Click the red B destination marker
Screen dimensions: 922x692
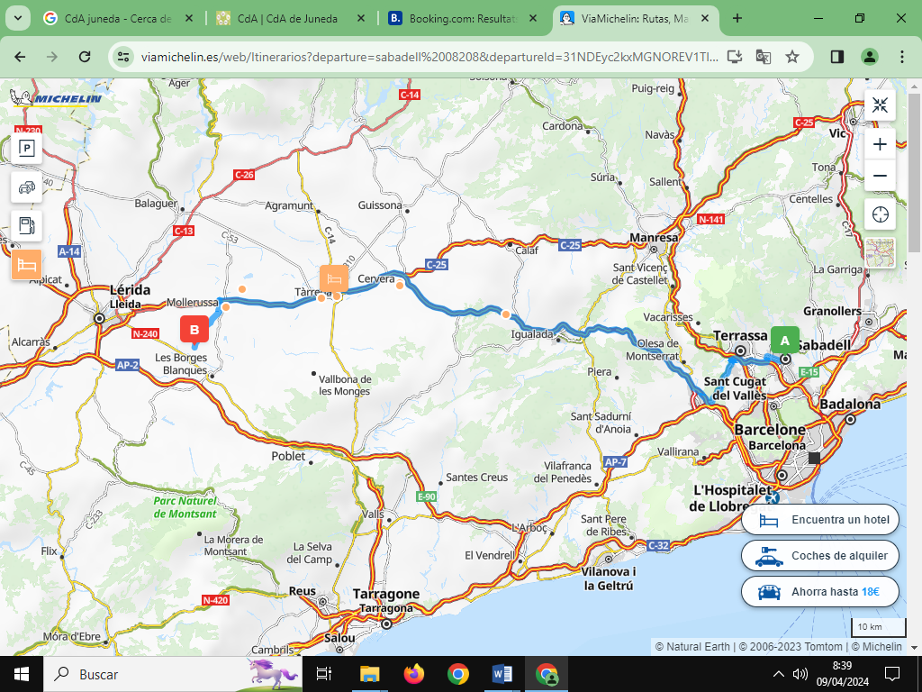pos(194,330)
